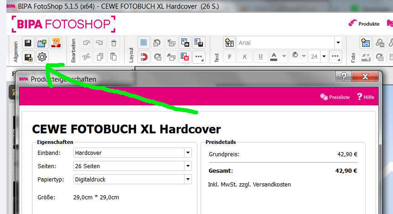
Task: Open more Layout options ellipsis
Action: 199,57
